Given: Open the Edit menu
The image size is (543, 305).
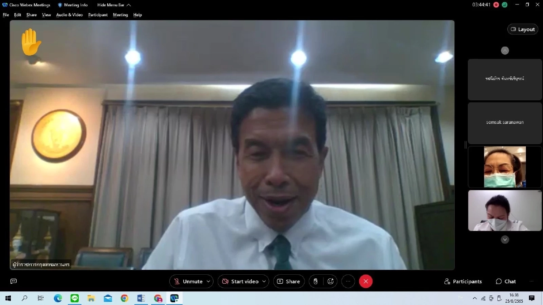Looking at the screenshot, I should (x=18, y=15).
